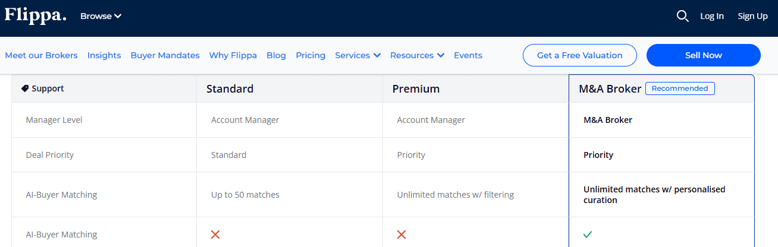This screenshot has height=247, width=778.
Task: Click the Get a Free Valuation button
Action: point(579,55)
